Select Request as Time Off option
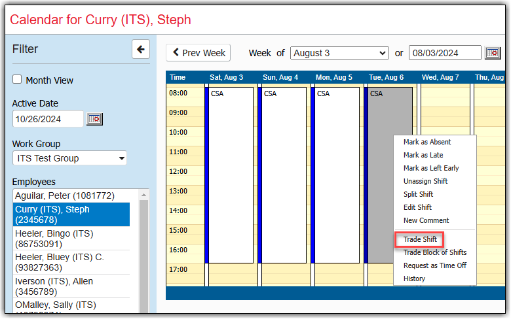 pos(434,265)
